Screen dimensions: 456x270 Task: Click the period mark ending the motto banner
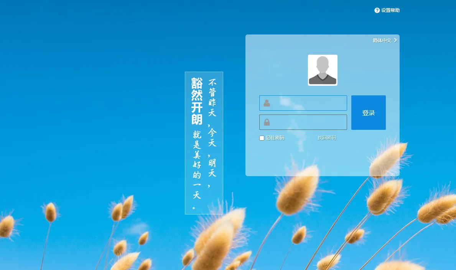194,208
